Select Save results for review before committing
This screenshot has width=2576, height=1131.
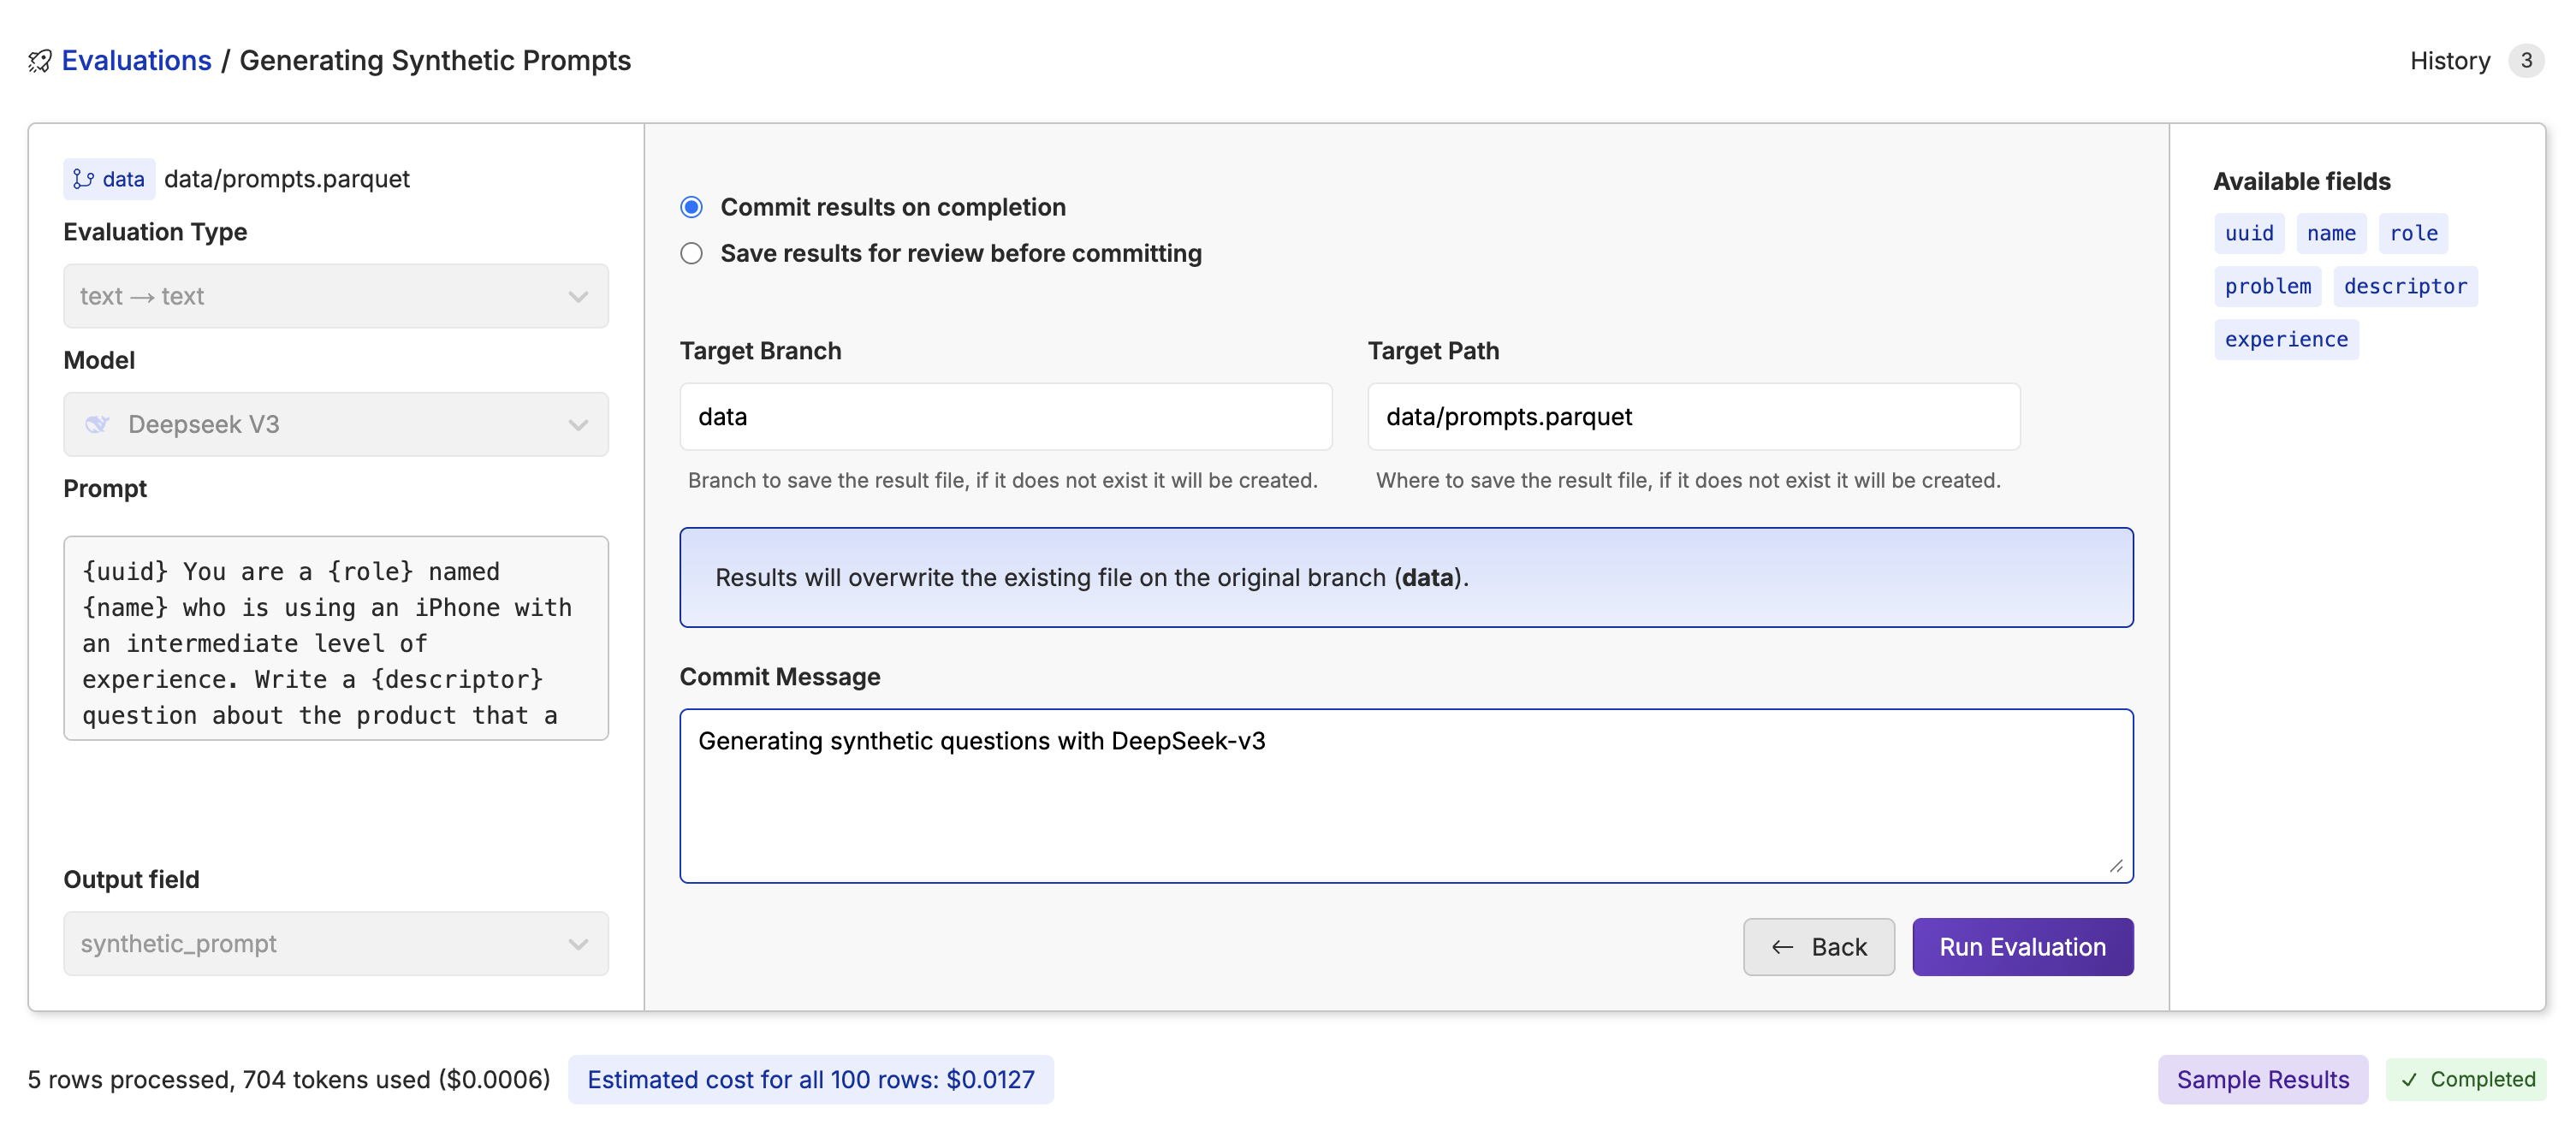(x=691, y=254)
